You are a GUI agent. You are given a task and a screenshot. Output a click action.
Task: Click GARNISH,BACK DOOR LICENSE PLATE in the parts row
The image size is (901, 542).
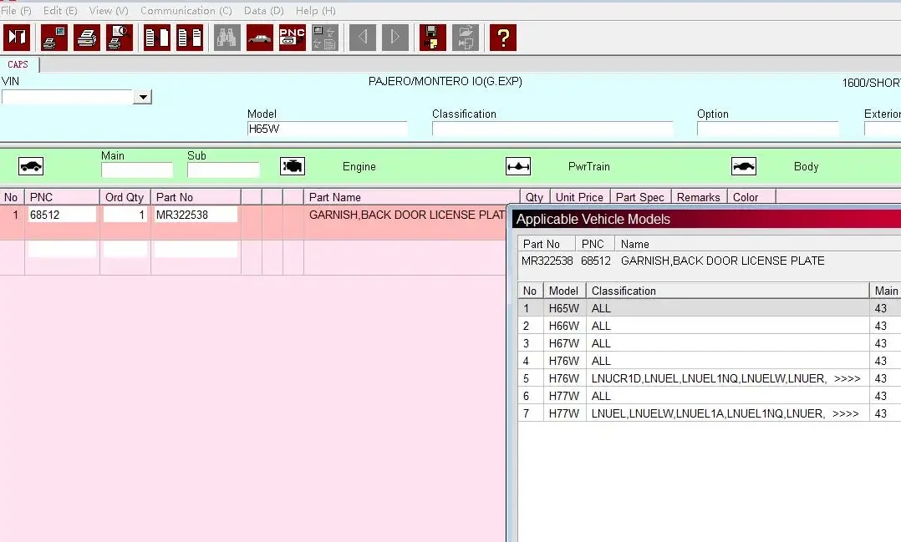coord(407,215)
